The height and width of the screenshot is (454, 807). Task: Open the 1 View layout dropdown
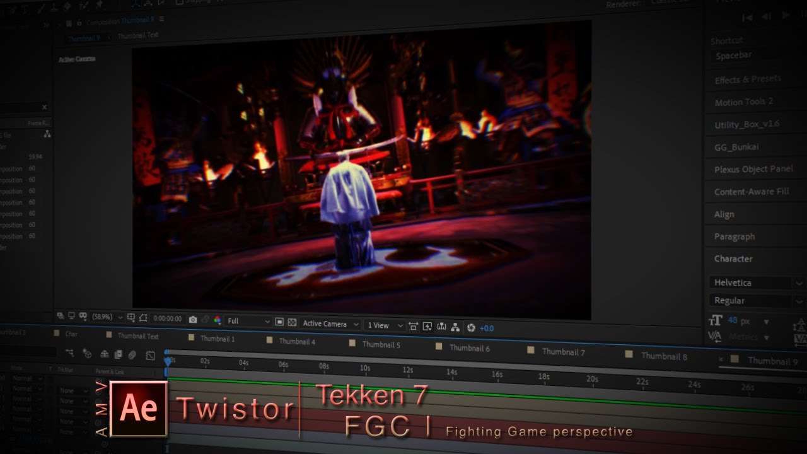coord(385,325)
